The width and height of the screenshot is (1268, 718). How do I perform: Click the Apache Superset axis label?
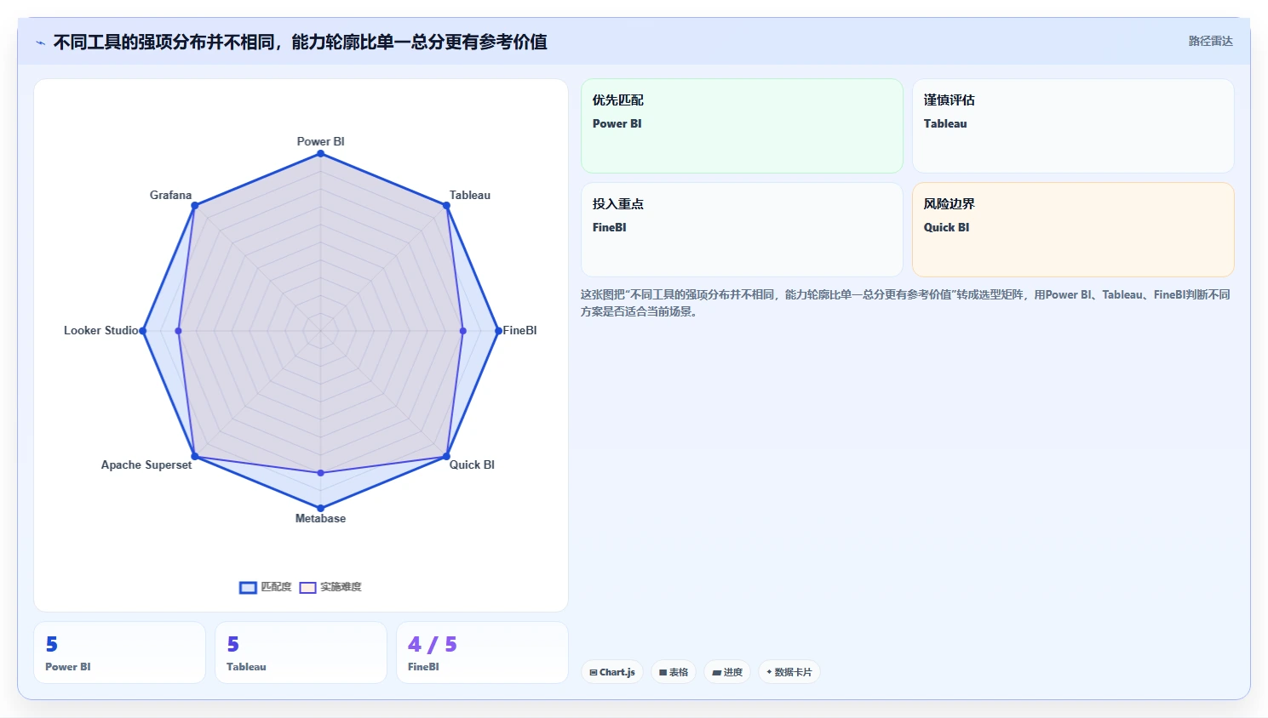click(146, 464)
